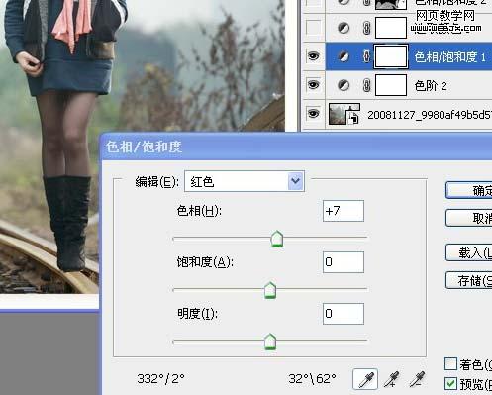Click the mask link icon of the hidden layer
The width and height of the screenshot is (492, 395).
[366, 28]
